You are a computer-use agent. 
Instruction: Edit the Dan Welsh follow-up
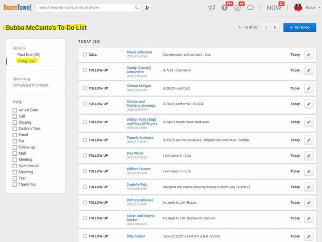(x=309, y=156)
